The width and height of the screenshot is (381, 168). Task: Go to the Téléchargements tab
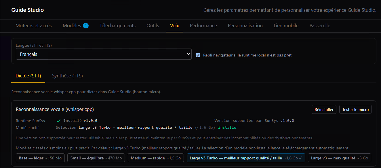[x=117, y=26]
